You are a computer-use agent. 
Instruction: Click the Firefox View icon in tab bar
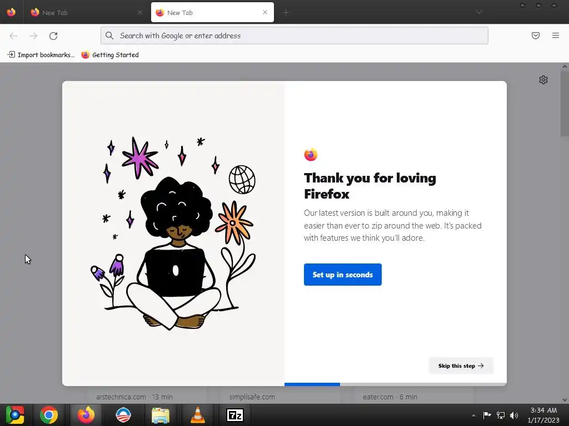(x=11, y=12)
